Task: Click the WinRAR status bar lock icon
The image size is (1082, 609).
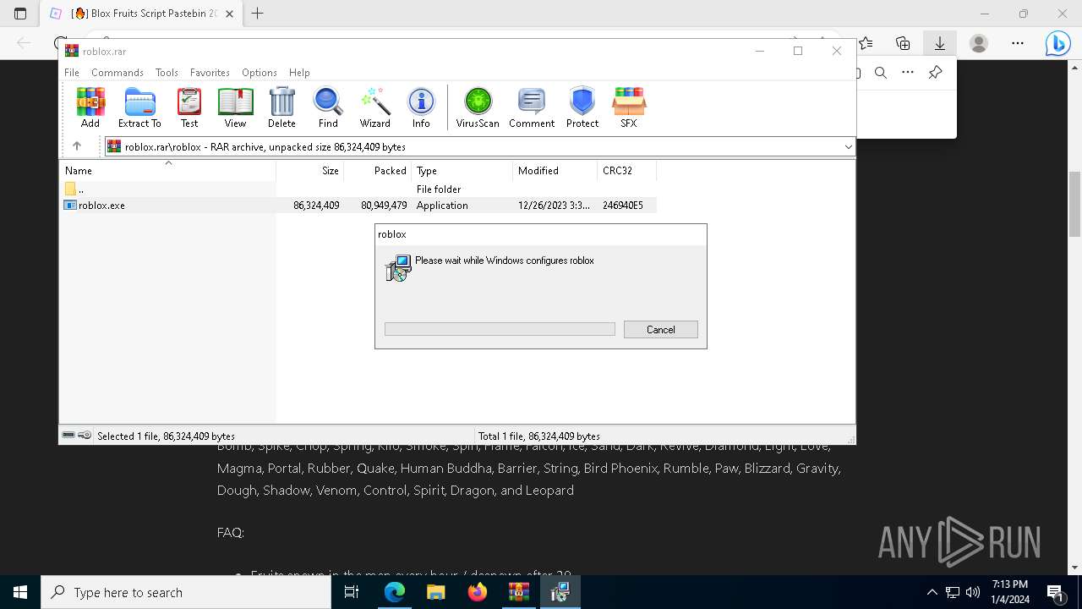Action: [x=85, y=436]
